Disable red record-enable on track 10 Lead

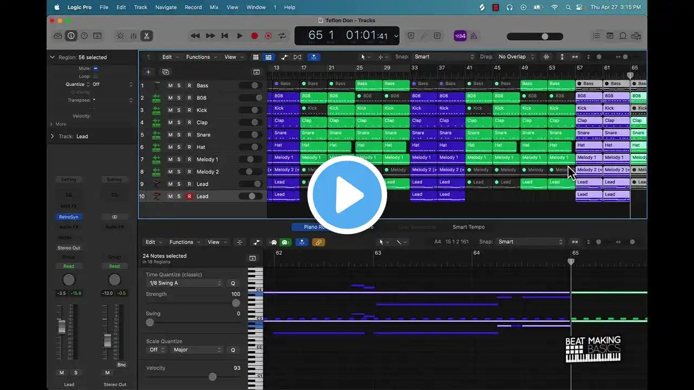pyautogui.click(x=189, y=196)
